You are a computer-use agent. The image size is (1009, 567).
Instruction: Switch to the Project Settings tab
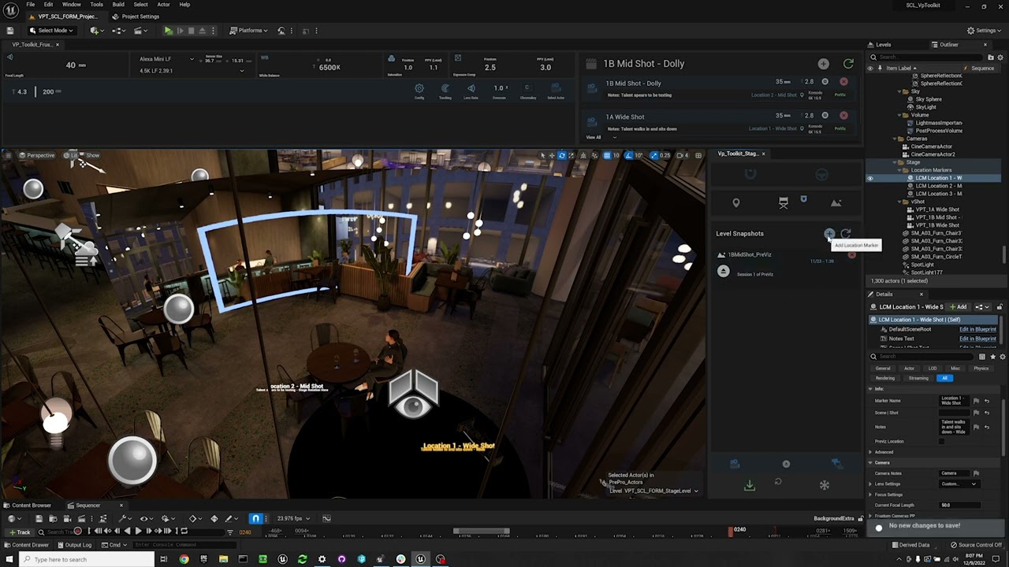coord(136,17)
